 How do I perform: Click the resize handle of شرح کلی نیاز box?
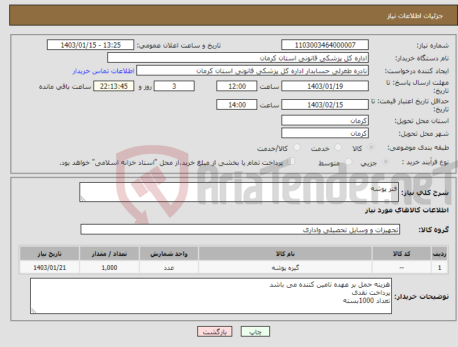pos(83,198)
